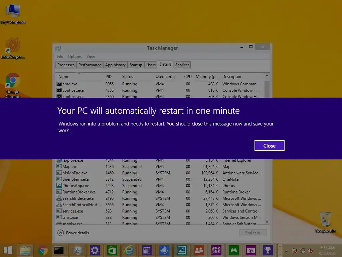The height and width of the screenshot is (257, 342).
Task: Click the Task Manager title bar icon
Action: coord(58,48)
